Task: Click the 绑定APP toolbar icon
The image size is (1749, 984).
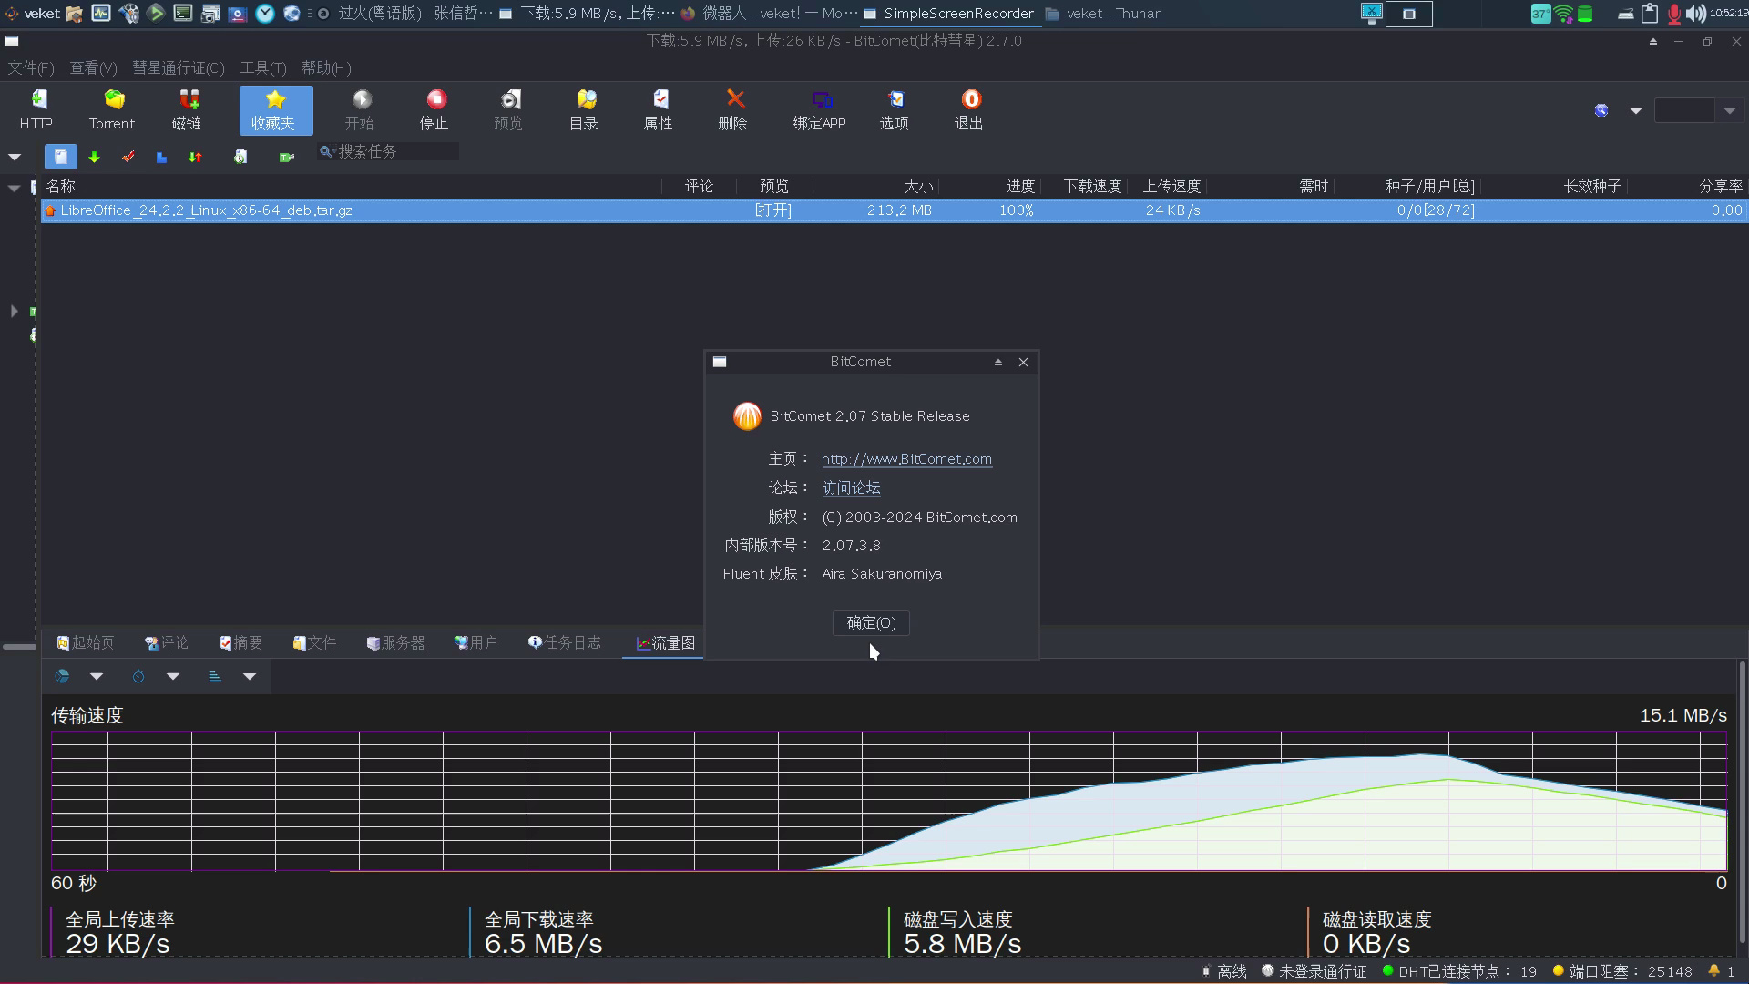Action: pyautogui.click(x=820, y=110)
